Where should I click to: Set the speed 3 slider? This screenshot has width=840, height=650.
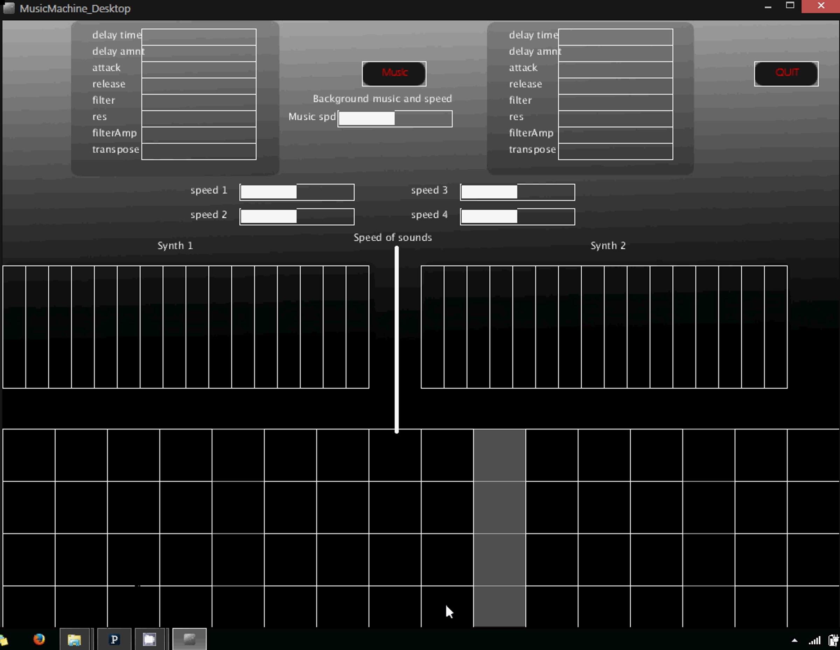pyautogui.click(x=517, y=192)
